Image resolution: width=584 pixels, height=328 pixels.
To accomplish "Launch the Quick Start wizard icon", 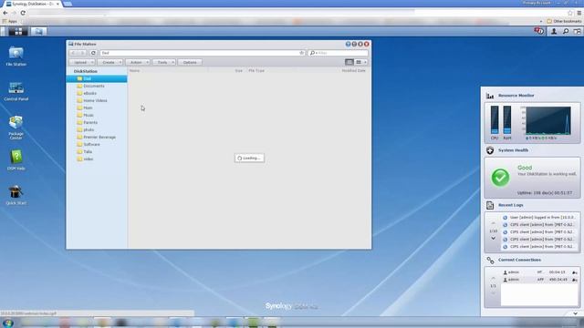I will 16,195.
